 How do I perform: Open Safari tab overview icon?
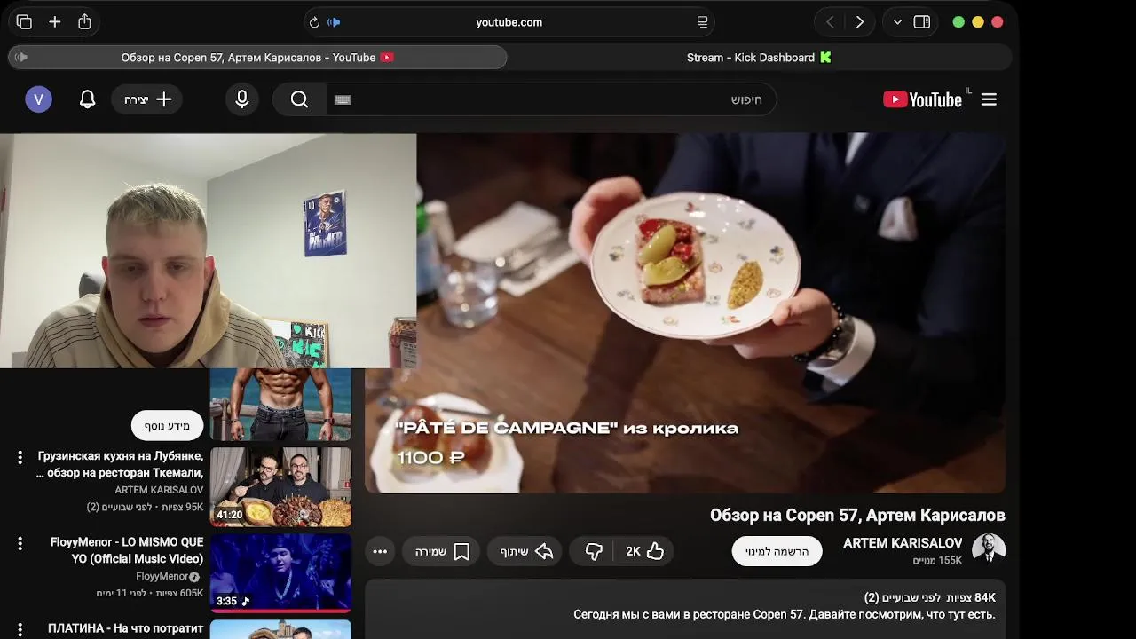pos(24,22)
